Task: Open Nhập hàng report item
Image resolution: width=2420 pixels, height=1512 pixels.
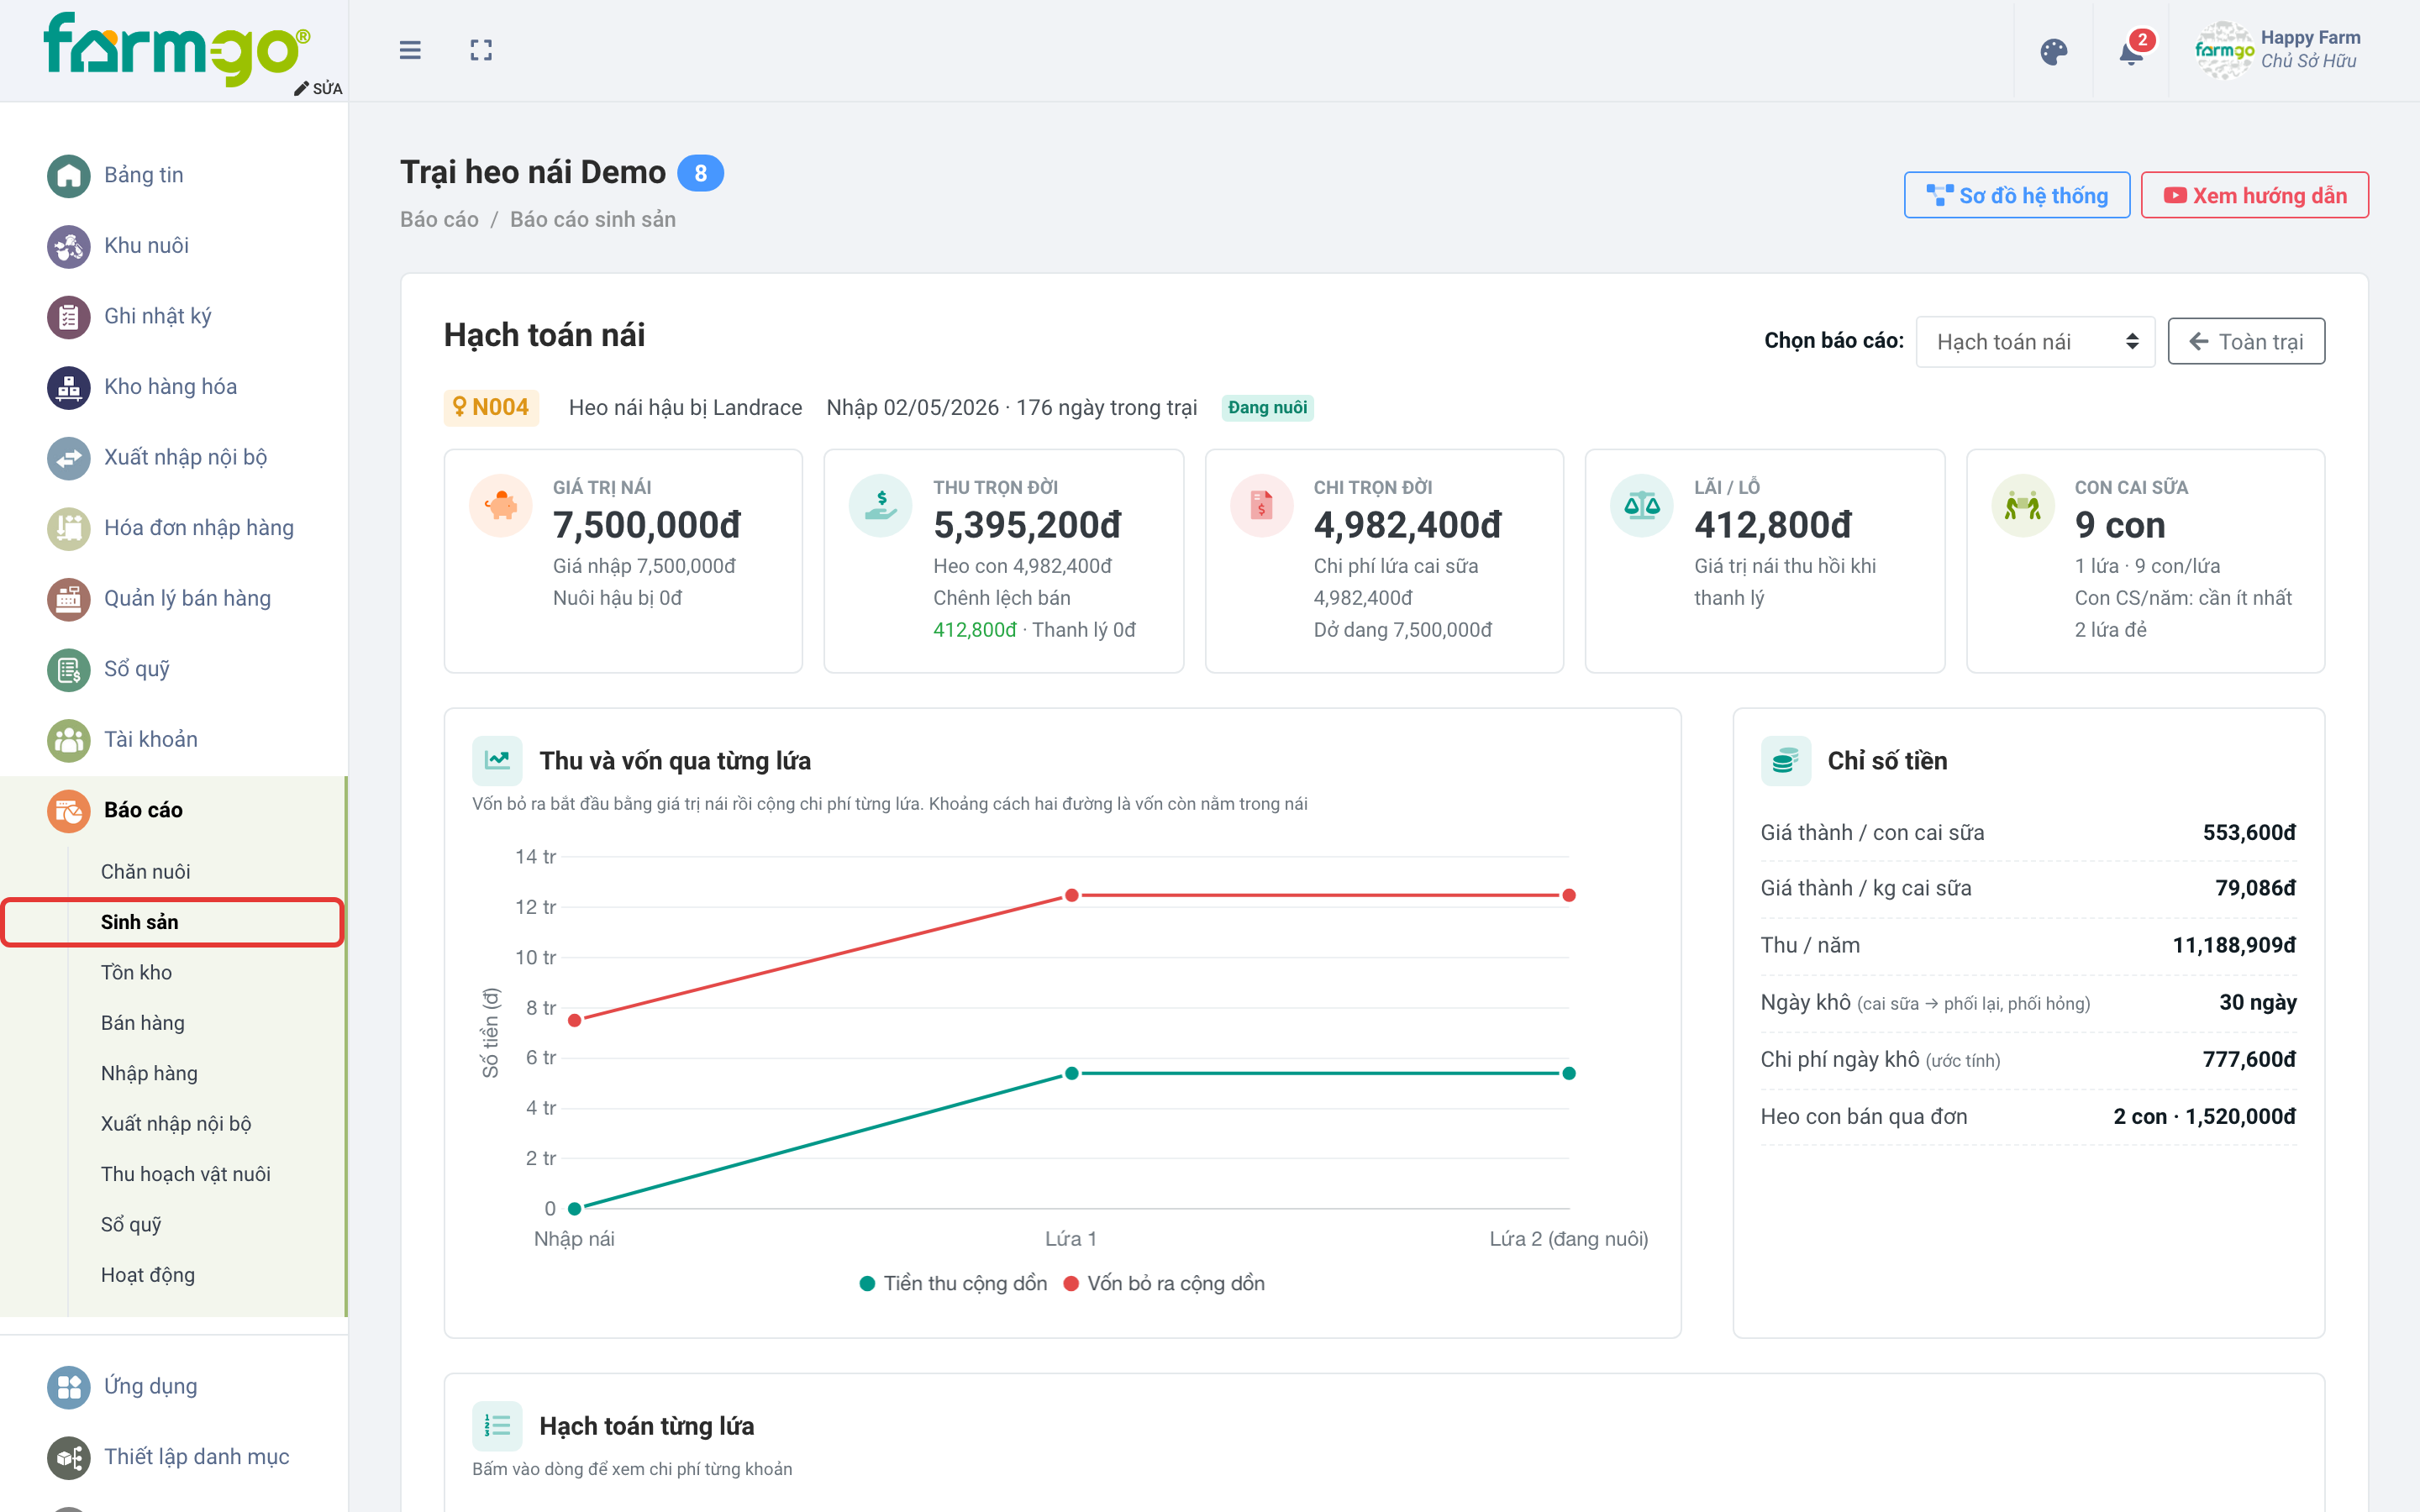Action: (149, 1073)
